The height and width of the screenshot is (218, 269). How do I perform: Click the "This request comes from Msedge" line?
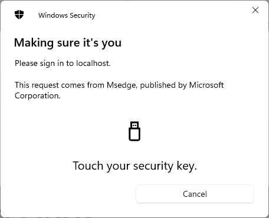tap(75, 85)
